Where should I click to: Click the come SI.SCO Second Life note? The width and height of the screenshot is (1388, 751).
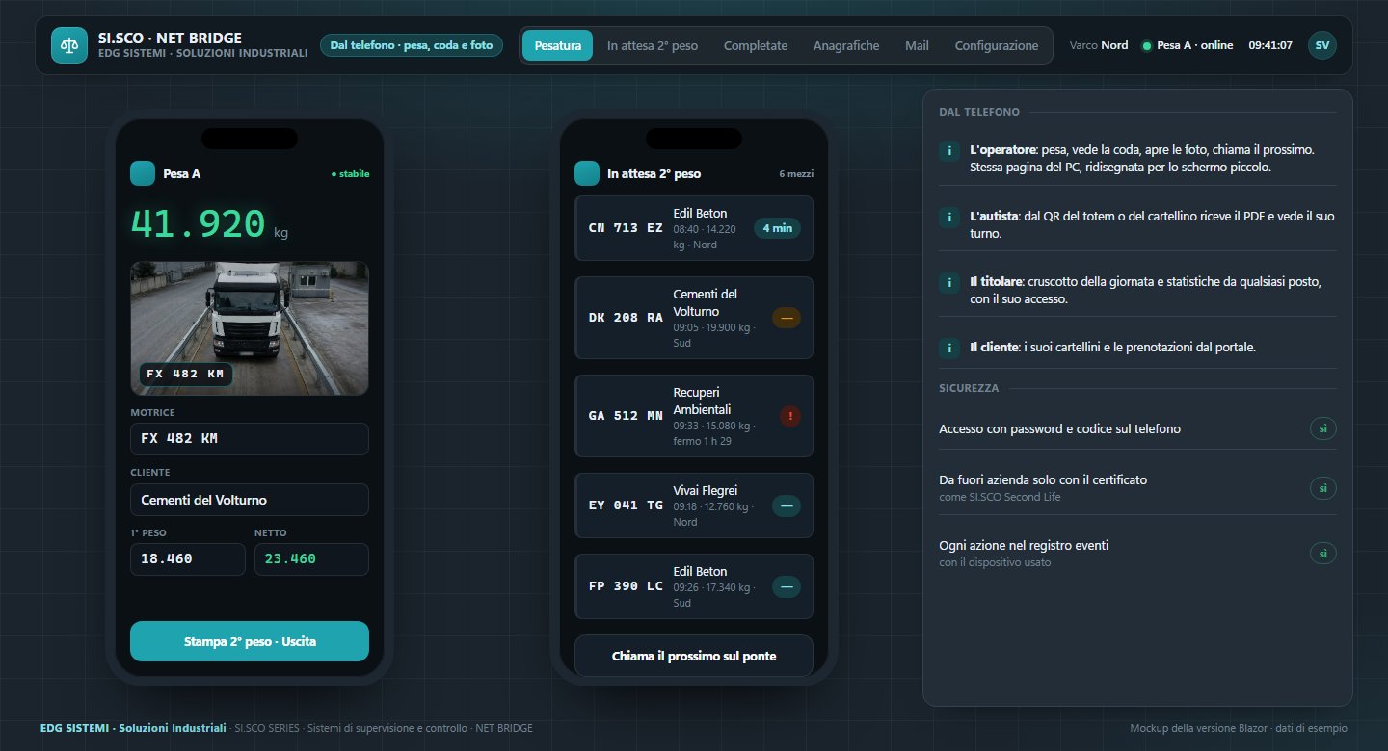(x=1001, y=497)
